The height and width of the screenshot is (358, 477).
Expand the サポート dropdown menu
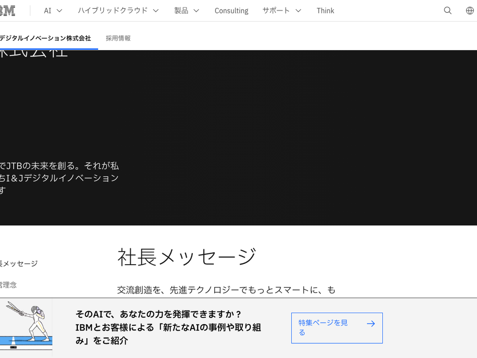click(281, 11)
